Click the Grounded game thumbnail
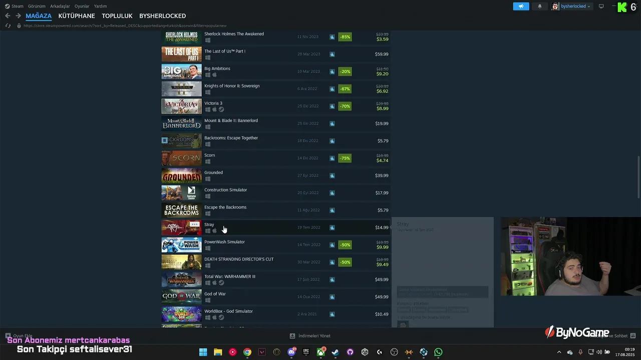This screenshot has height=360, width=641. 181,175
